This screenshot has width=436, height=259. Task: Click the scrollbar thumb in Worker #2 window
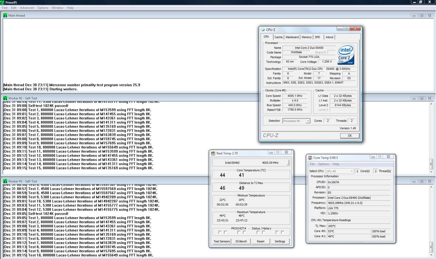point(431,247)
